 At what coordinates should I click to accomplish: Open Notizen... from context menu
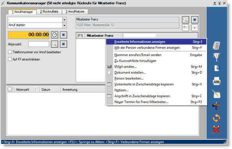coord(156,90)
